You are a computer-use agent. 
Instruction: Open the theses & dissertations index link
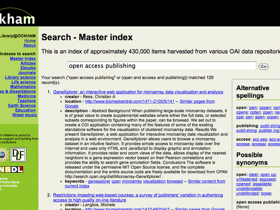[18, 91]
